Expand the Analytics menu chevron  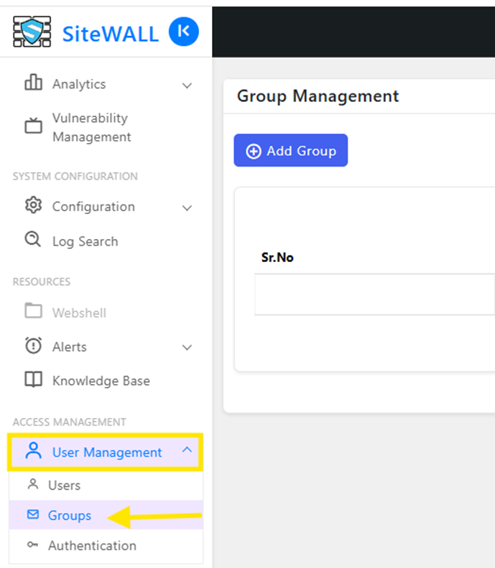point(187,86)
